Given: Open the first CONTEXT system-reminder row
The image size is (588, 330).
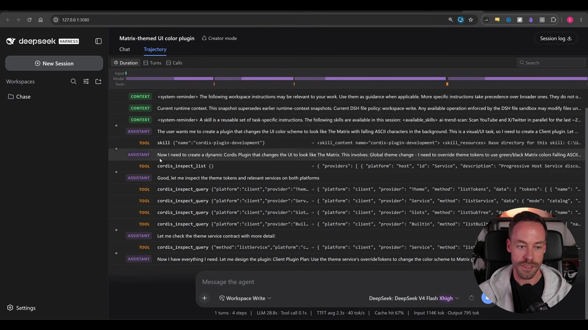Looking at the screenshot, I should point(347,97).
